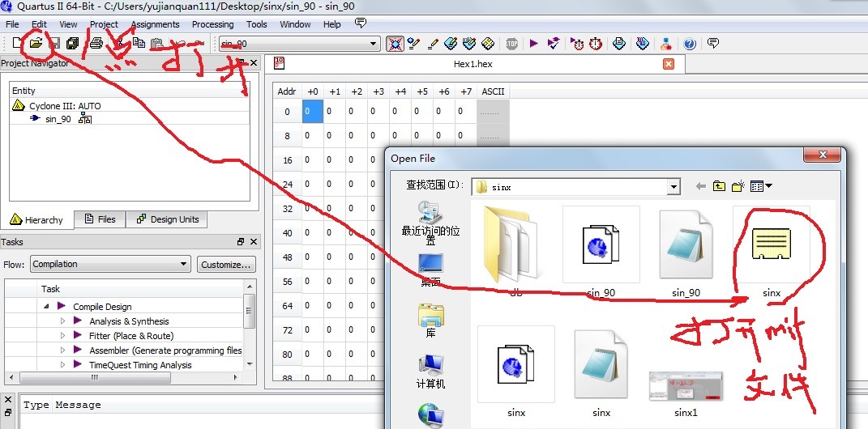Image resolution: width=868 pixels, height=429 pixels.
Task: Switch to the Design Units tab
Action: (x=168, y=219)
